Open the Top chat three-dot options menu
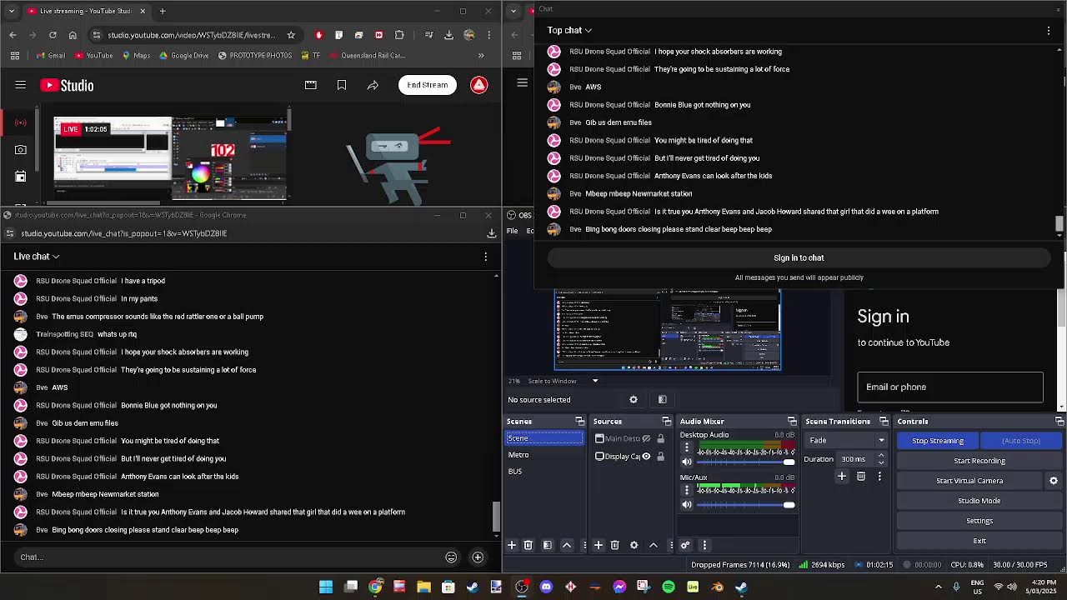Viewport: 1067px width, 600px height. coord(1049,31)
